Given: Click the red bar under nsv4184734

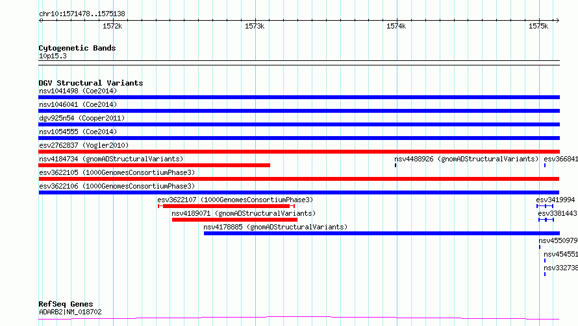Looking at the screenshot, I should pyautogui.click(x=154, y=165).
